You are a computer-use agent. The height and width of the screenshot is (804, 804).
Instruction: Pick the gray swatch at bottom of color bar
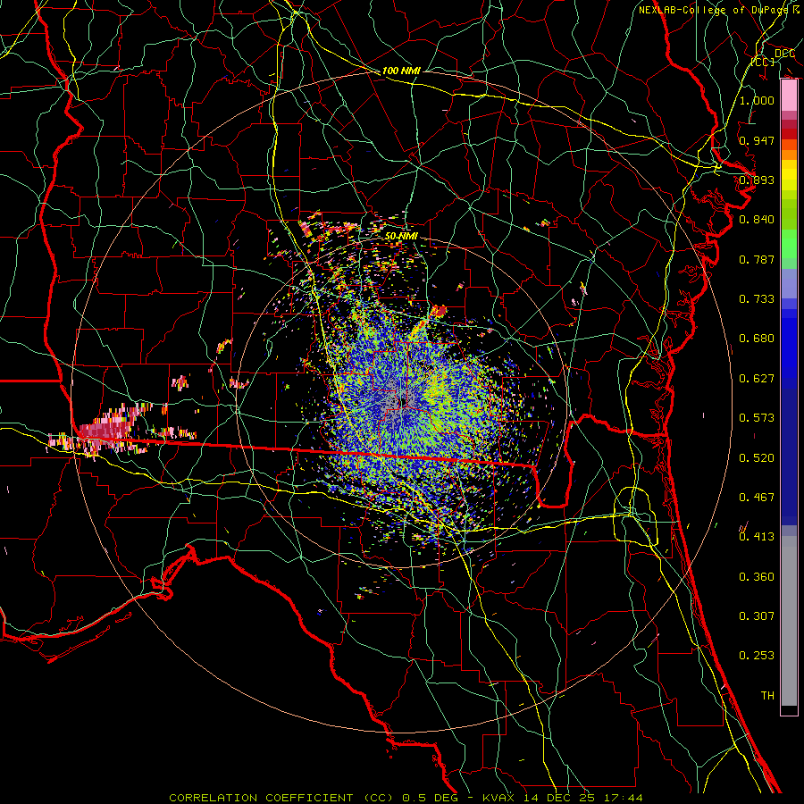click(789, 621)
